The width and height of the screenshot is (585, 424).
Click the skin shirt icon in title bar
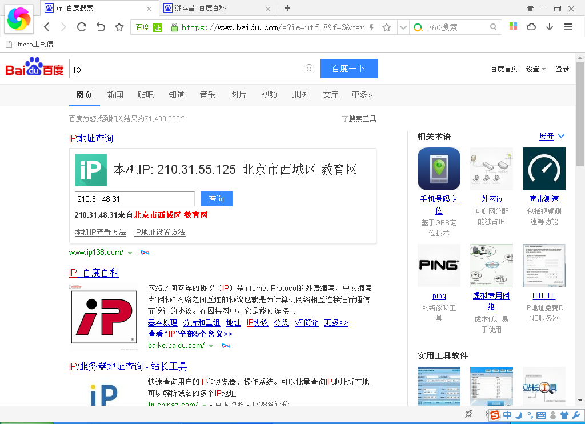click(x=530, y=8)
